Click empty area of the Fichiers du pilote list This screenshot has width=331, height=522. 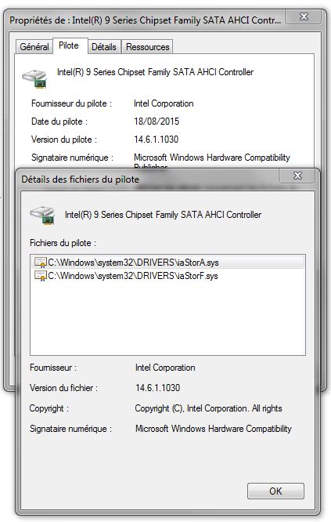pos(167,319)
